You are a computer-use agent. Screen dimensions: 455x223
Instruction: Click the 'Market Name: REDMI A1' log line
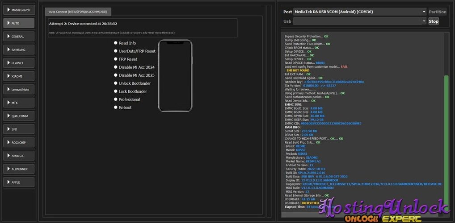304,161
